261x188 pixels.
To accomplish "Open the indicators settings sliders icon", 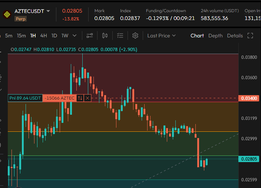I will pyautogui.click(x=90, y=36).
